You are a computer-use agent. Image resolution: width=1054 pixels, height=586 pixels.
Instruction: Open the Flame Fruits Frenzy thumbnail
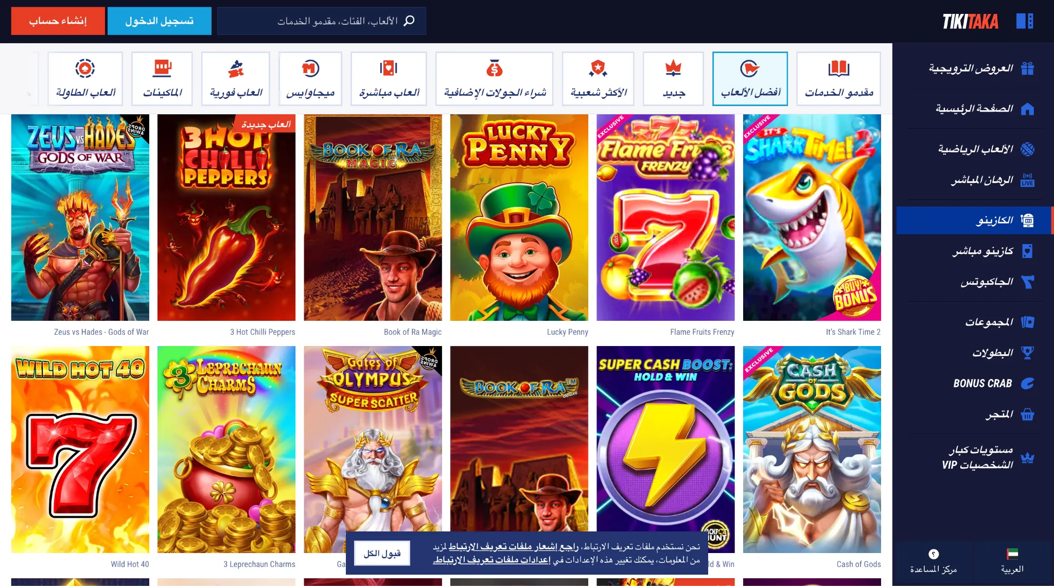pyautogui.click(x=665, y=218)
